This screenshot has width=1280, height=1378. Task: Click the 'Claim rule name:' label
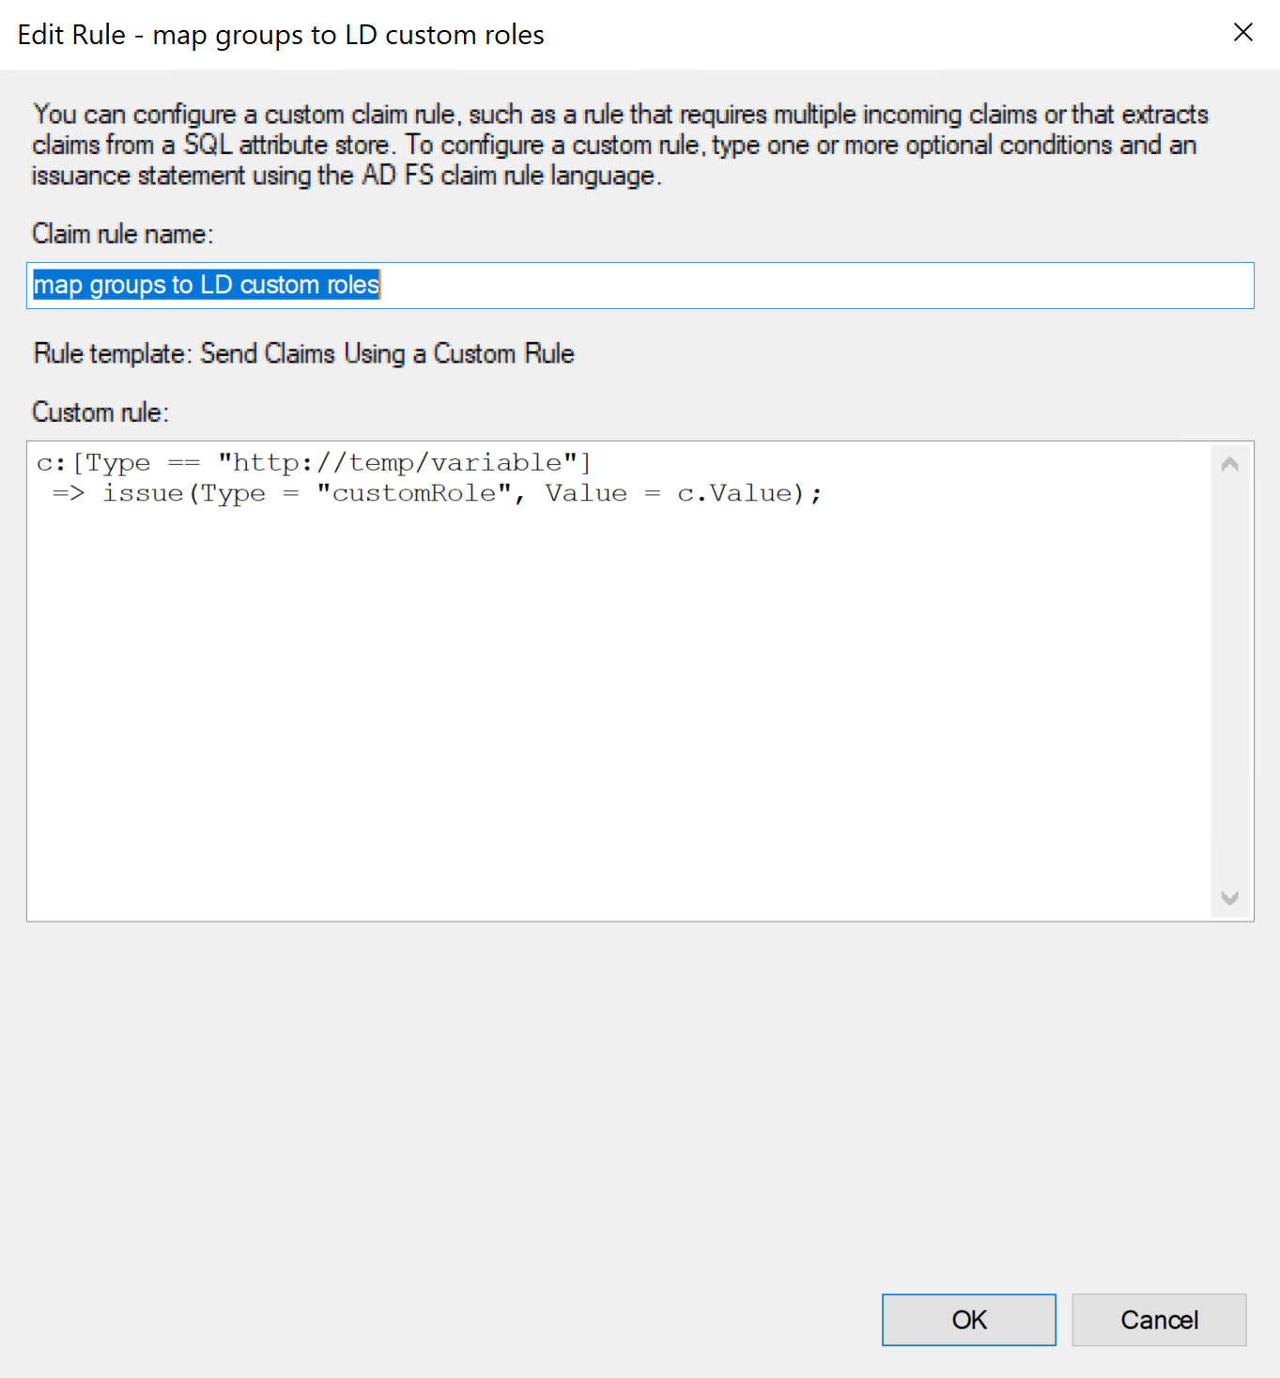pyautogui.click(x=121, y=234)
